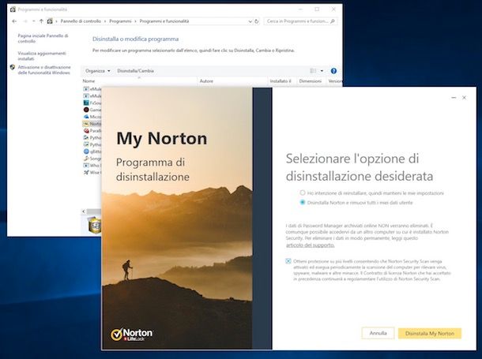Click the Annulla button
The image size is (482, 359).
click(x=378, y=333)
